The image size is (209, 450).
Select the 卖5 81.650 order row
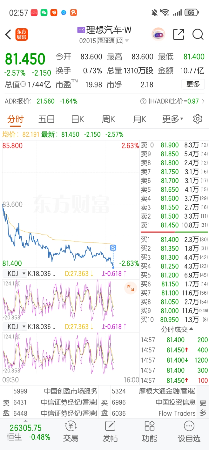[174, 189]
